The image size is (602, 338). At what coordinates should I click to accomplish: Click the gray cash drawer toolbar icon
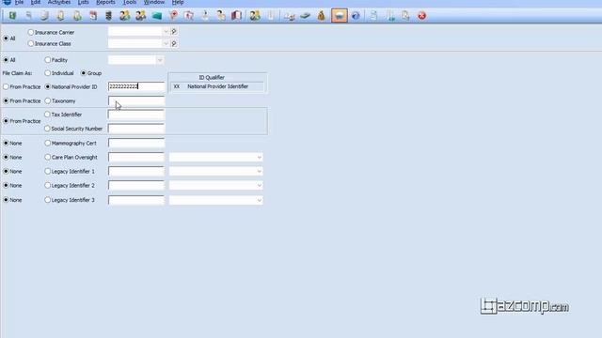(305, 16)
